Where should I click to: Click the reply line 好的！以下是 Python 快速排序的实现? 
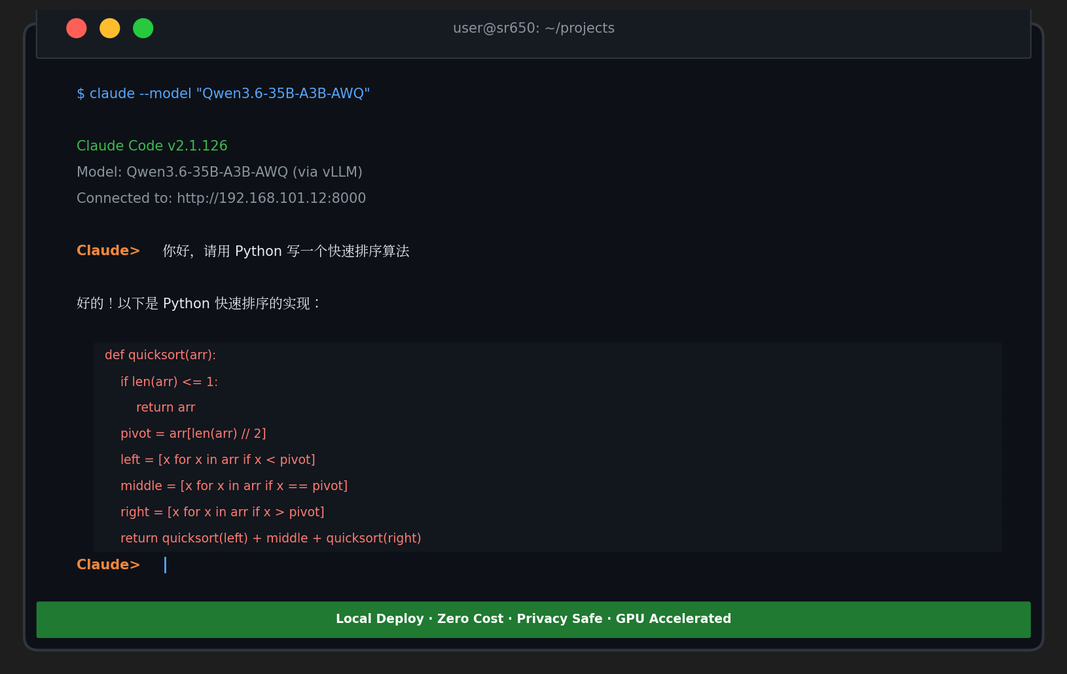pyautogui.click(x=199, y=303)
